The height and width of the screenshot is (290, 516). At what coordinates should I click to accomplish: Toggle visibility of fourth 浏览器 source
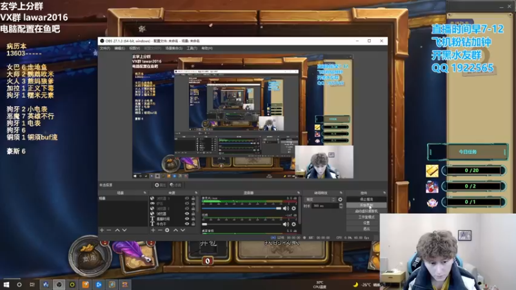(187, 213)
